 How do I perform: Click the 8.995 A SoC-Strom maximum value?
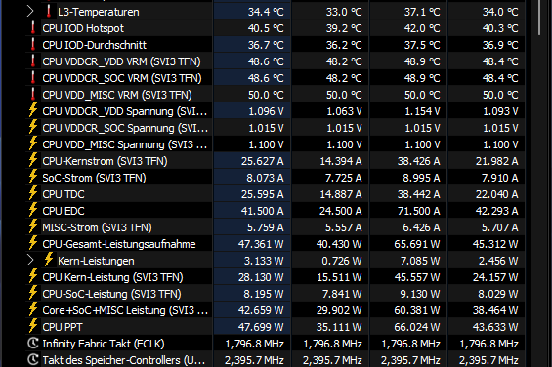point(421,178)
